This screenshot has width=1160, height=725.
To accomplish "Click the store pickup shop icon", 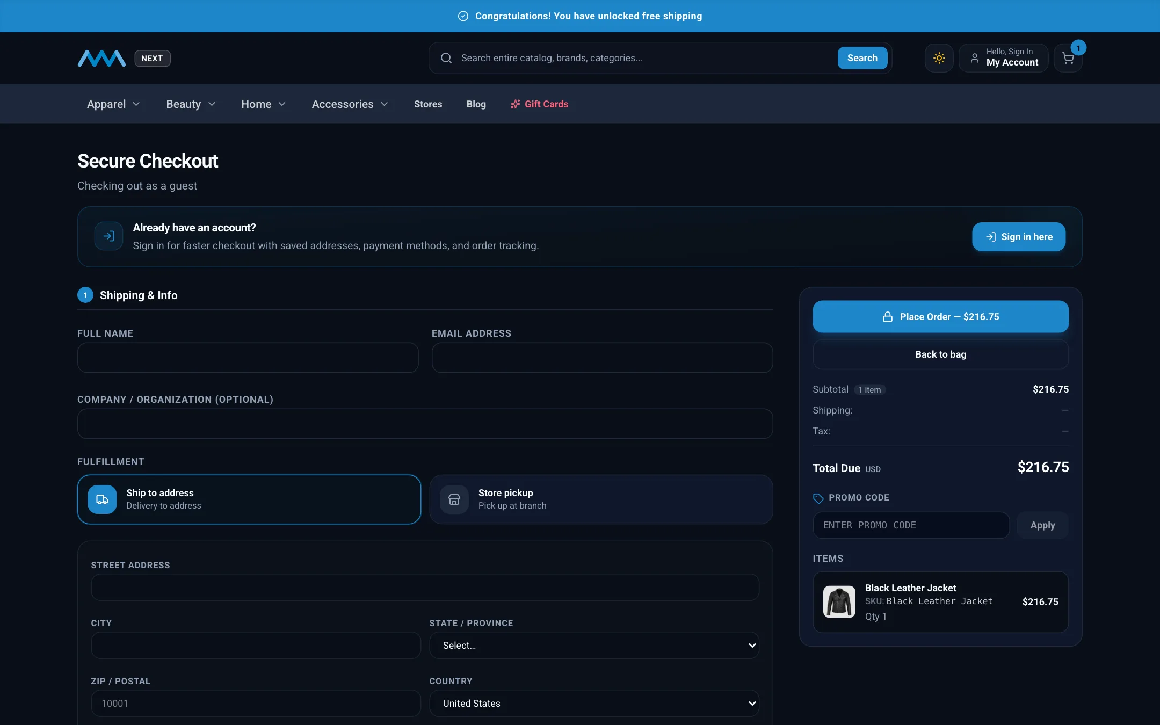I will pyautogui.click(x=454, y=499).
